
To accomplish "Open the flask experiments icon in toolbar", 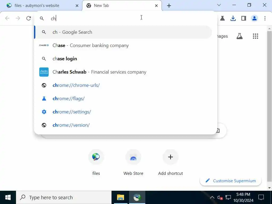I will pyautogui.click(x=222, y=18).
